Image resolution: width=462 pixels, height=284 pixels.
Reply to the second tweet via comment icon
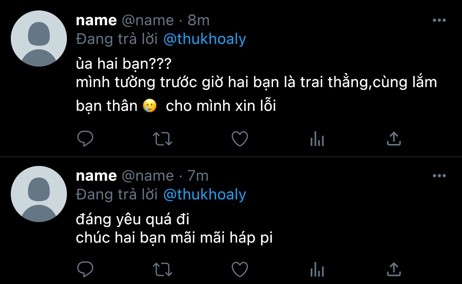[x=85, y=269]
